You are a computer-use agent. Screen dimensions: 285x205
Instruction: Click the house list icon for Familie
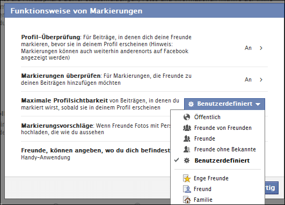point(187,200)
